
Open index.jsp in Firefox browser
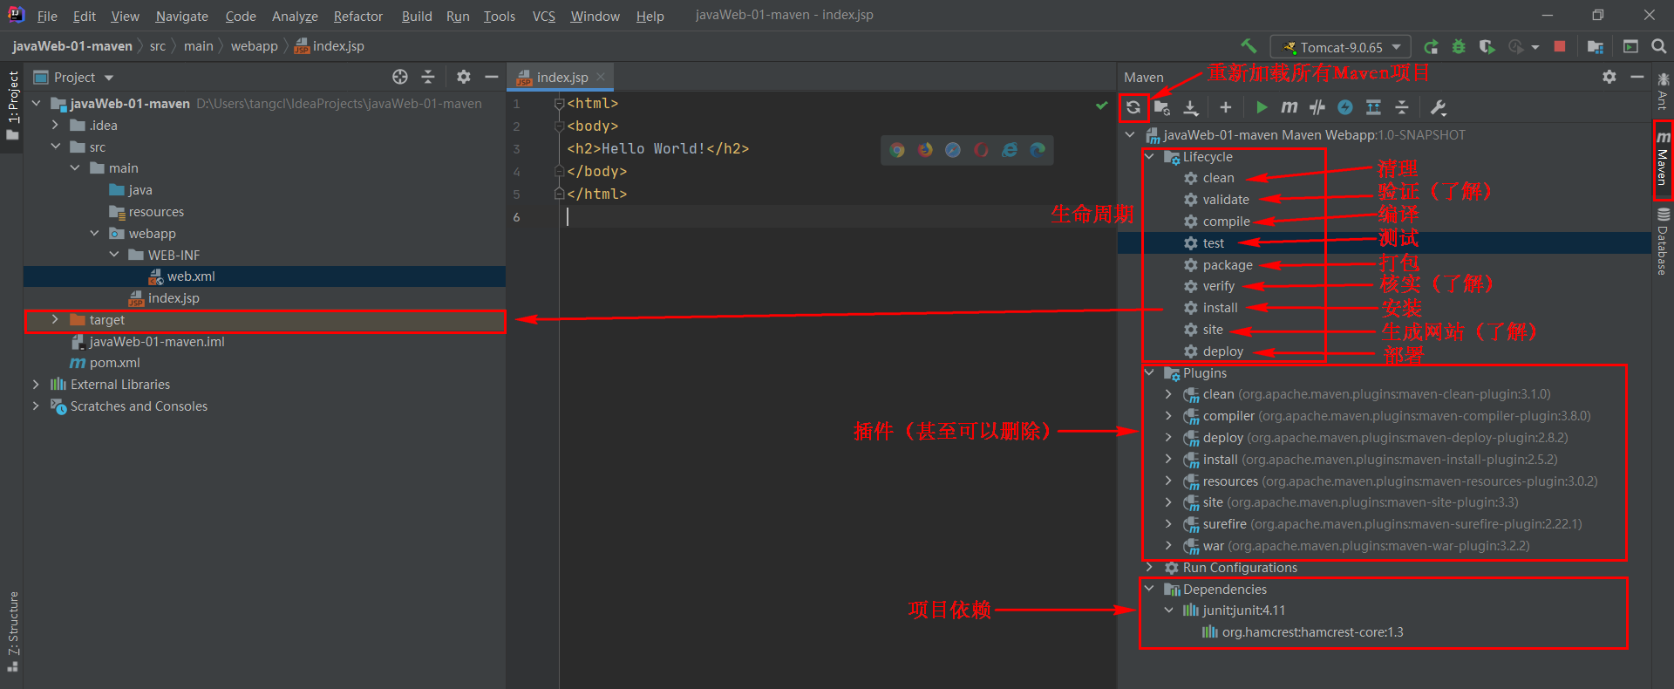pyautogui.click(x=925, y=150)
